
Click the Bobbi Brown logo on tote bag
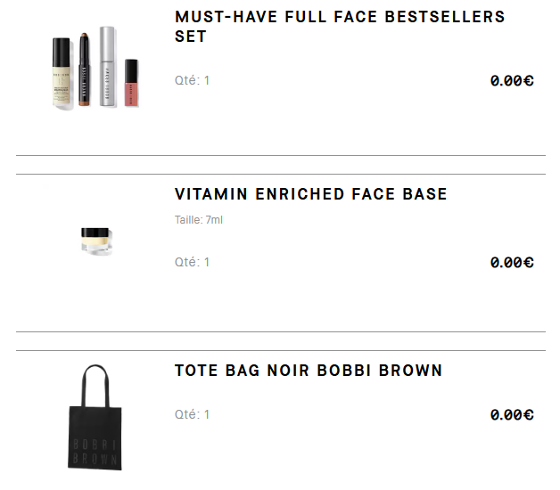click(95, 452)
